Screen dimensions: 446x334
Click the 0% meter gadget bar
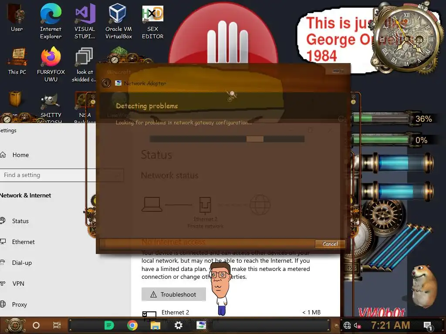(381, 140)
